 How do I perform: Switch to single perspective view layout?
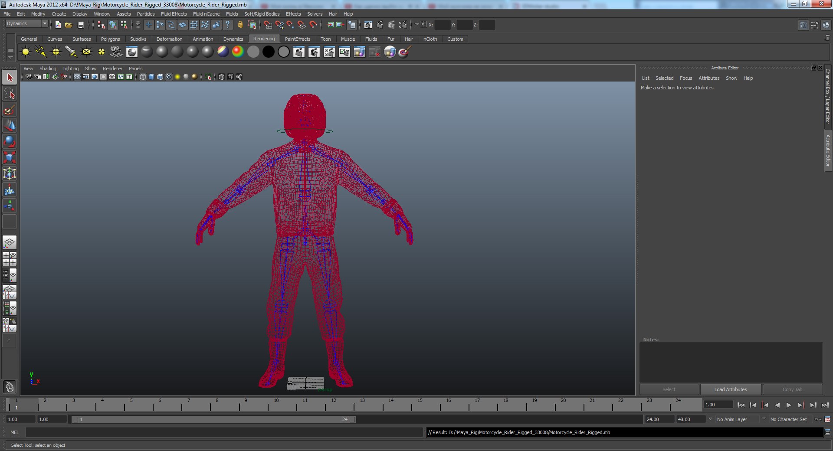pyautogui.click(x=10, y=242)
